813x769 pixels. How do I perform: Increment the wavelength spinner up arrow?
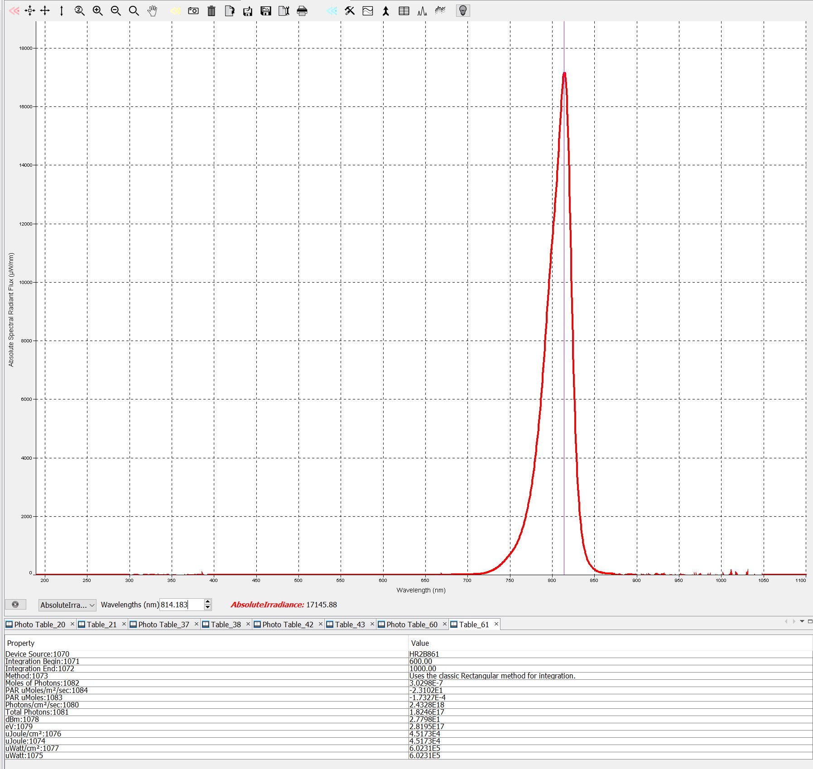tap(207, 602)
